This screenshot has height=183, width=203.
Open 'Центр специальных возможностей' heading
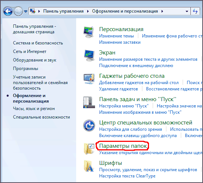[146, 123]
